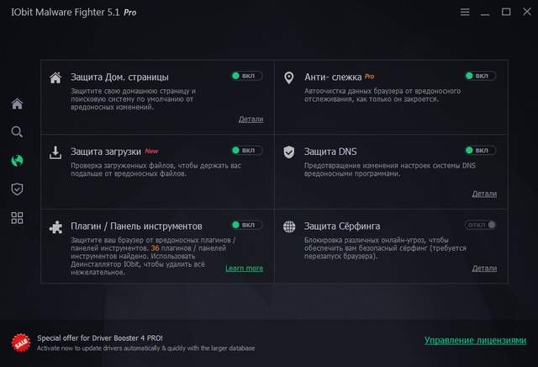Enable the Защита Сёрфинга switch
Viewport: 538px width, 367px height.
480,225
